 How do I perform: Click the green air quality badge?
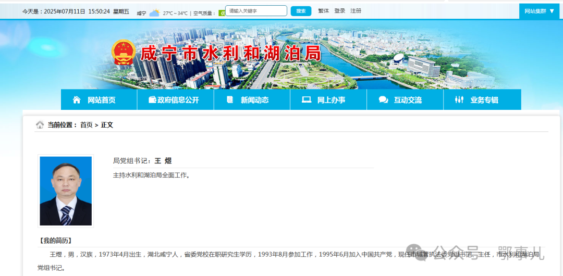(222, 14)
